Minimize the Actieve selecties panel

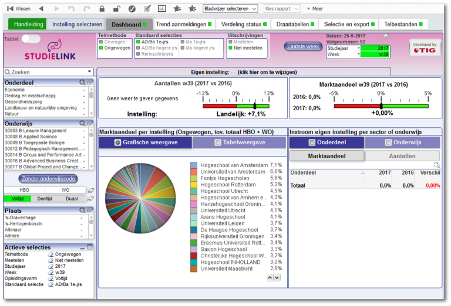click(x=83, y=247)
